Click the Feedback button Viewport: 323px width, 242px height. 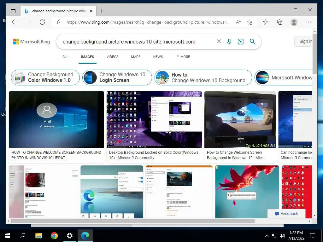click(x=286, y=214)
